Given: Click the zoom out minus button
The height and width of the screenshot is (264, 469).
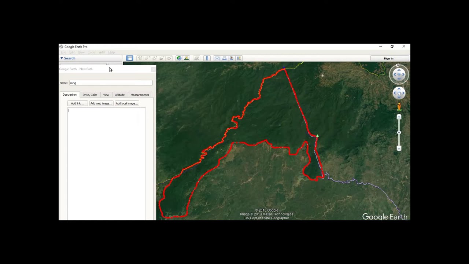Looking at the screenshot, I should pyautogui.click(x=399, y=148).
